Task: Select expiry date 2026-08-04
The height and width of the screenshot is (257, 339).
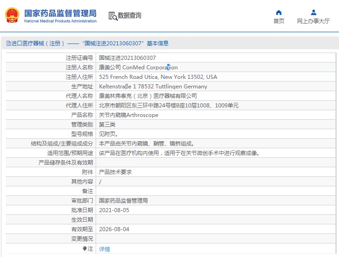Action: (x=114, y=229)
